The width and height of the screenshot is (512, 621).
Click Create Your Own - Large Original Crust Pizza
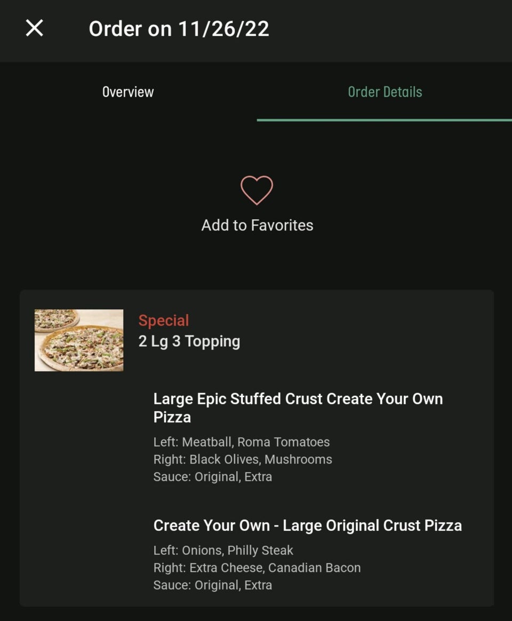click(x=308, y=526)
